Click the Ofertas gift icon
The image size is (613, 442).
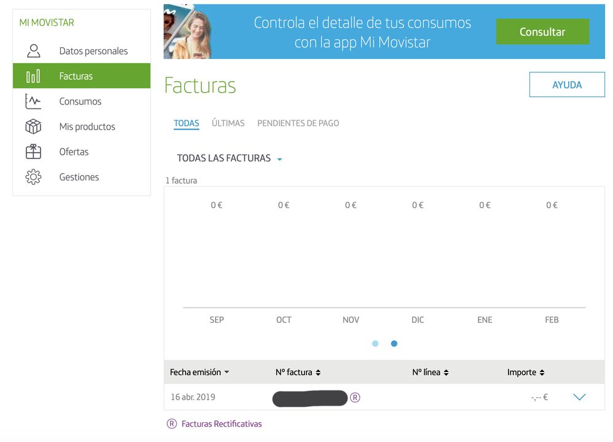[x=33, y=152]
